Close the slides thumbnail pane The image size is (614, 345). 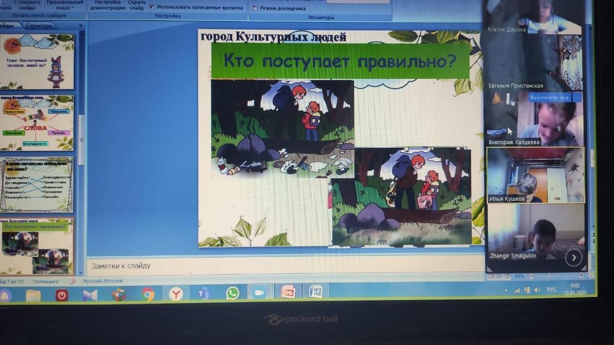point(81,25)
